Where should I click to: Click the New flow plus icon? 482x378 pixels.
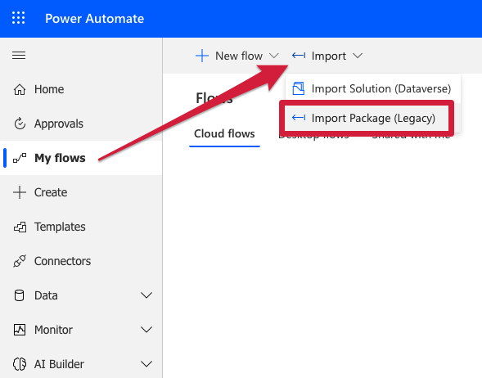tap(202, 56)
